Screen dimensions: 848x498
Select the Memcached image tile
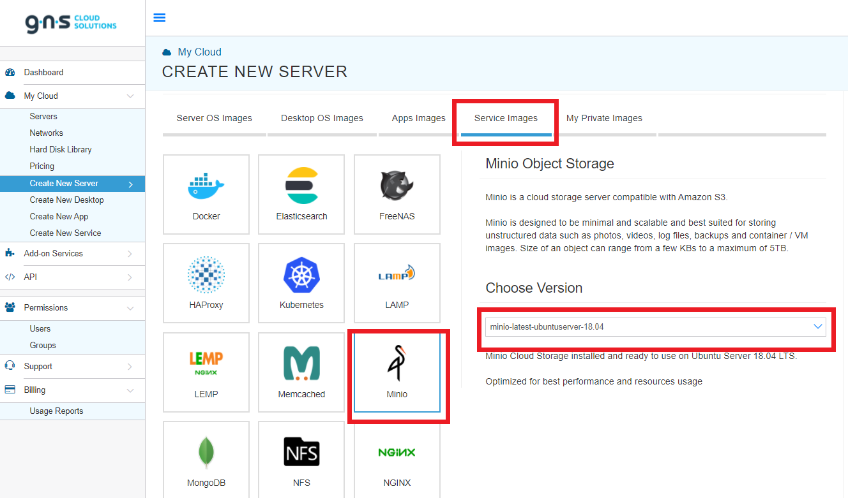(301, 372)
